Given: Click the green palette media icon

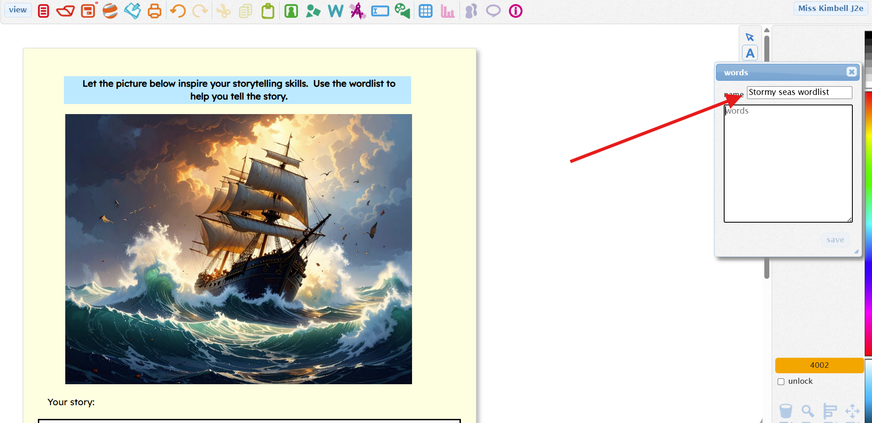Looking at the screenshot, I should 402,11.
